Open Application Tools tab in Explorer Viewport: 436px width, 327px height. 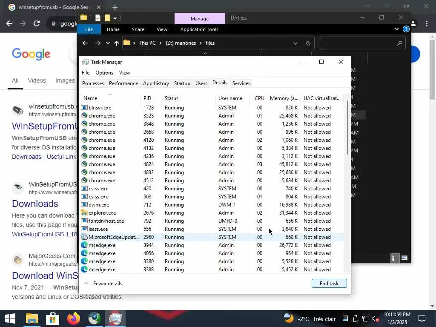[199, 29]
